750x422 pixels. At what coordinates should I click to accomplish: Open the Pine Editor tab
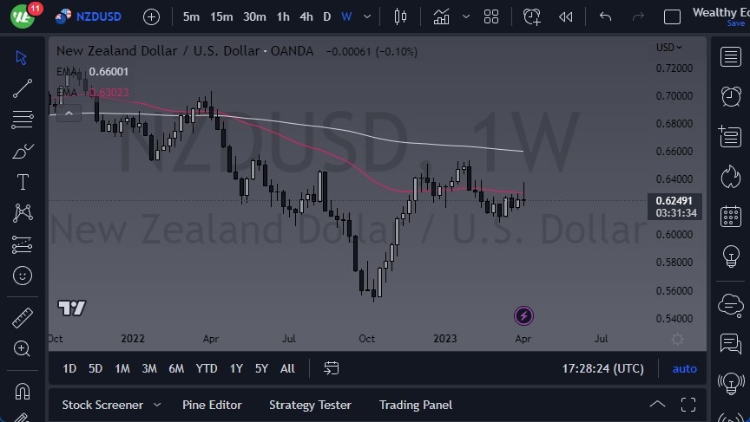pyautogui.click(x=212, y=405)
